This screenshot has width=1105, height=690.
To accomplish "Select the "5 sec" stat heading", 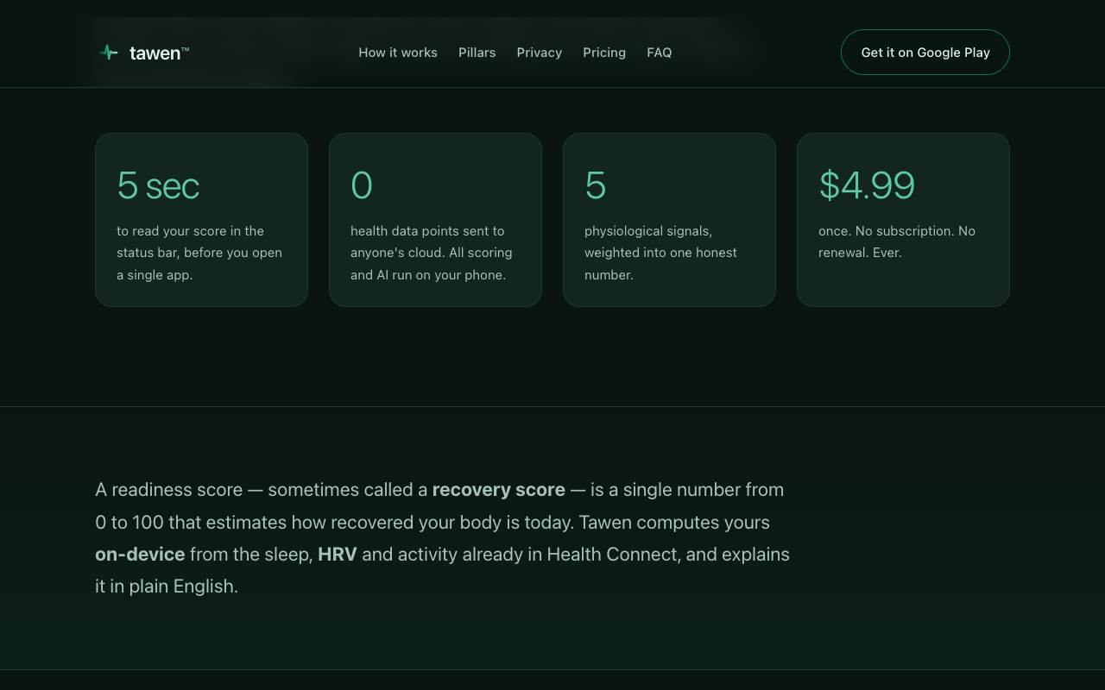I will pyautogui.click(x=158, y=185).
